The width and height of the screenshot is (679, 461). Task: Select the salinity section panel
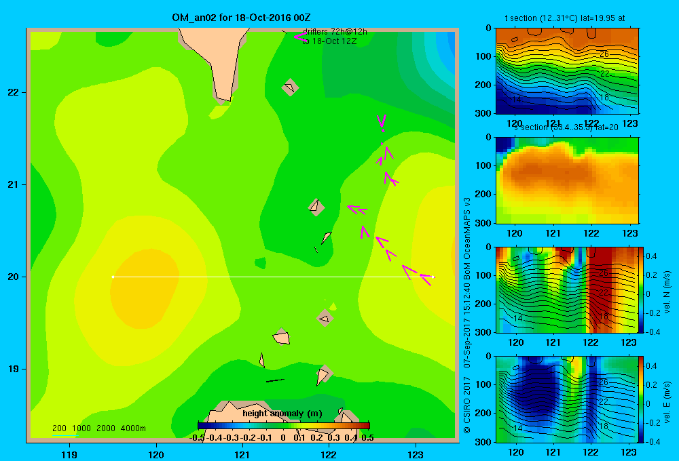567,180
